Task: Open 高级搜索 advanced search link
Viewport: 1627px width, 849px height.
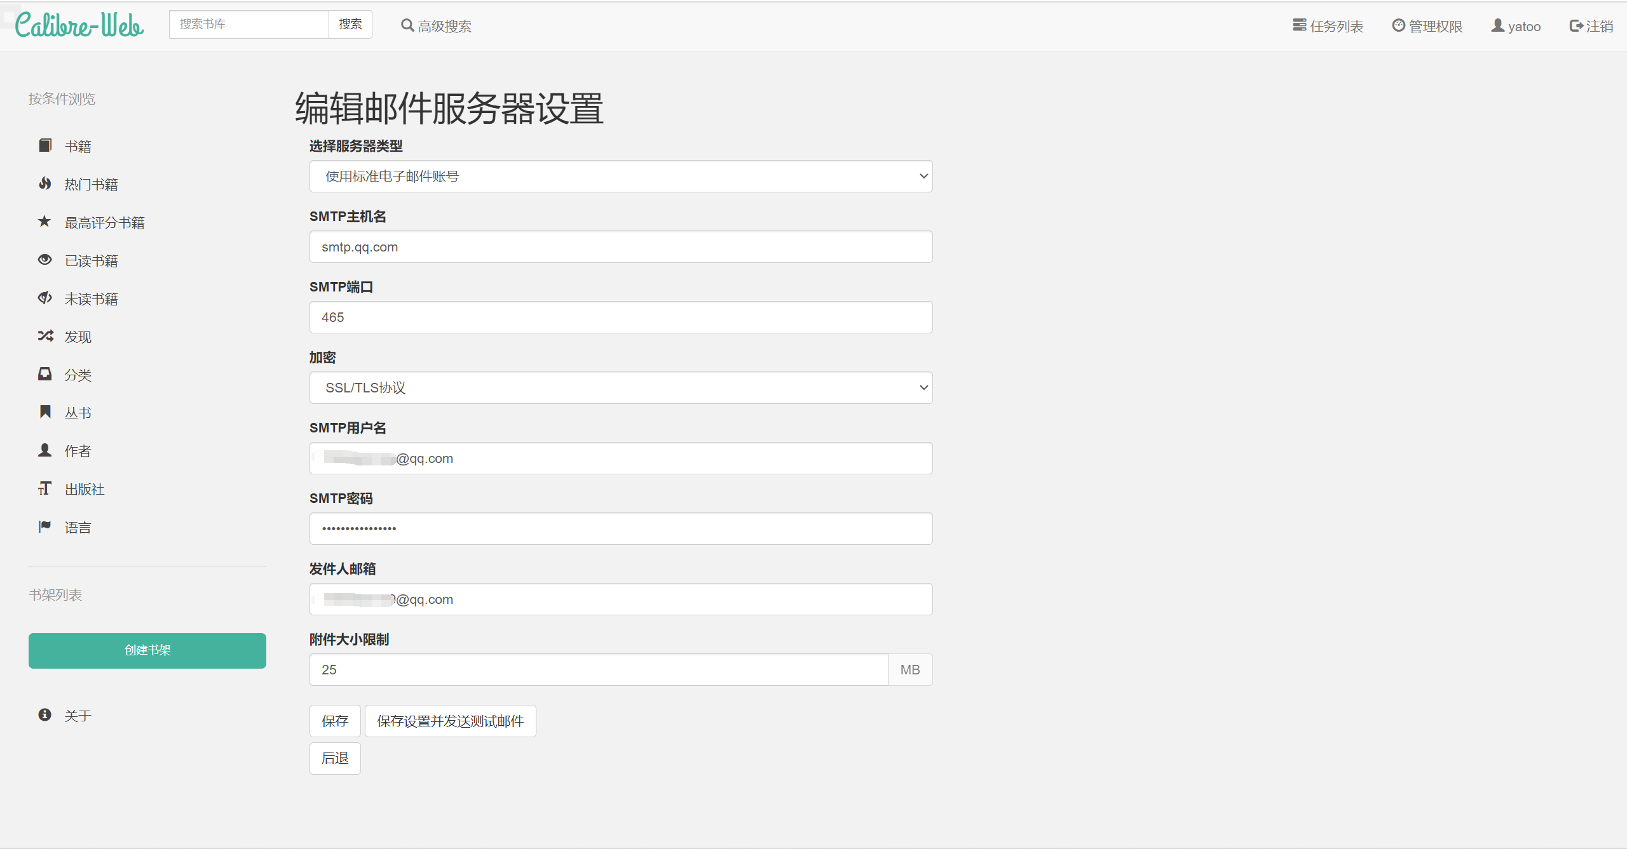Action: pos(437,26)
